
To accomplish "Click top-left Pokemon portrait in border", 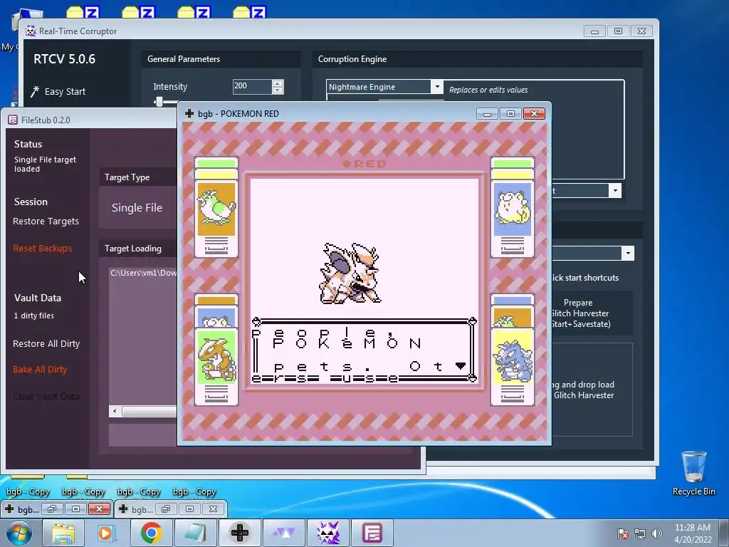I will (216, 209).
